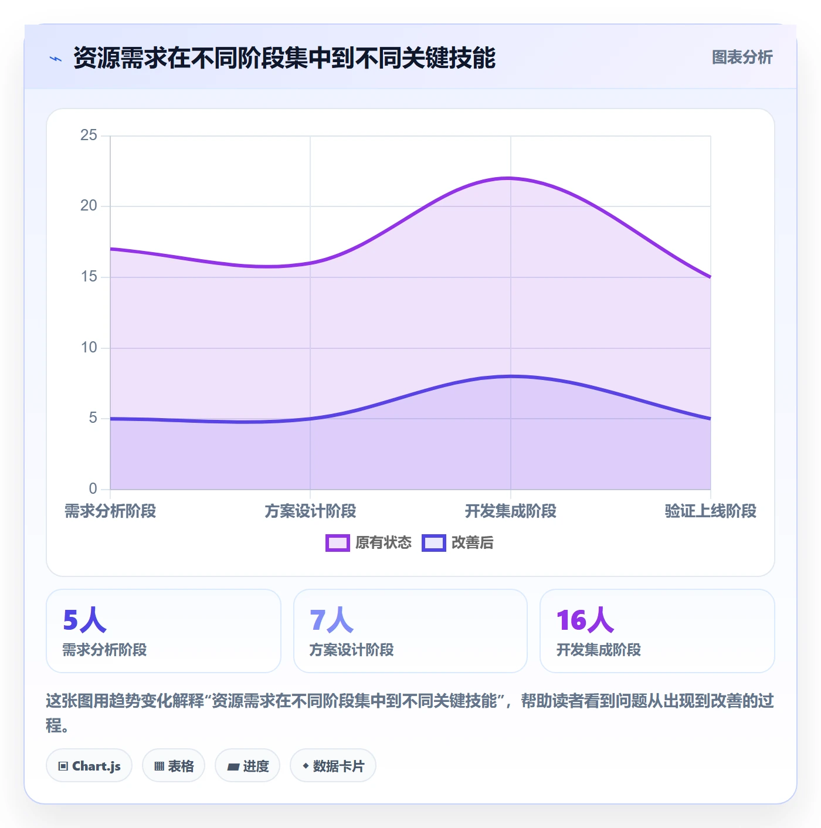The image size is (821, 828).
Task: Click the square icon in the Chart.js tag
Action: point(63,766)
